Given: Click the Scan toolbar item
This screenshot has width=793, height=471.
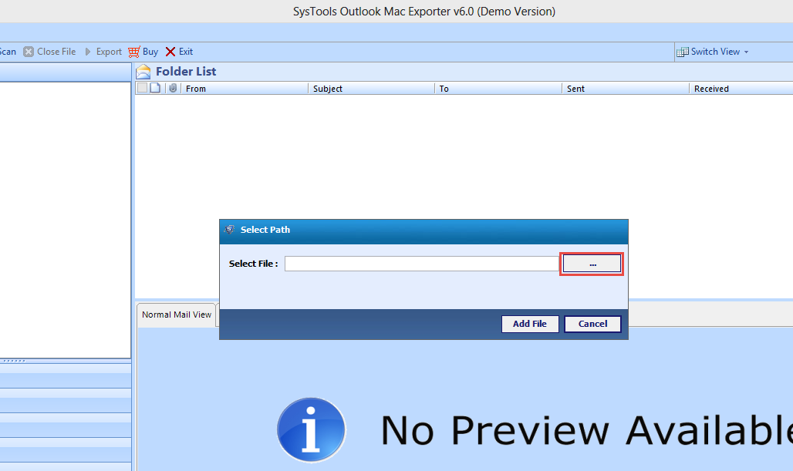Looking at the screenshot, I should [8, 52].
